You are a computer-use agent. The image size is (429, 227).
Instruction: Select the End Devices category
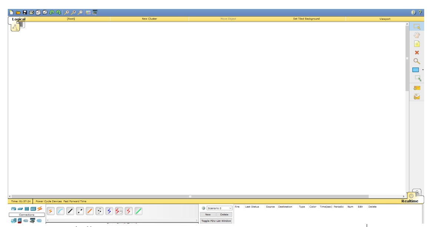point(13,221)
